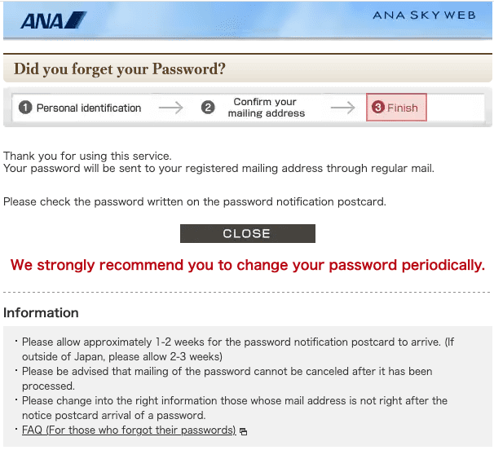The height and width of the screenshot is (459, 494).
Task: Click the "Did you forget your Password?" heading
Action: point(120,69)
